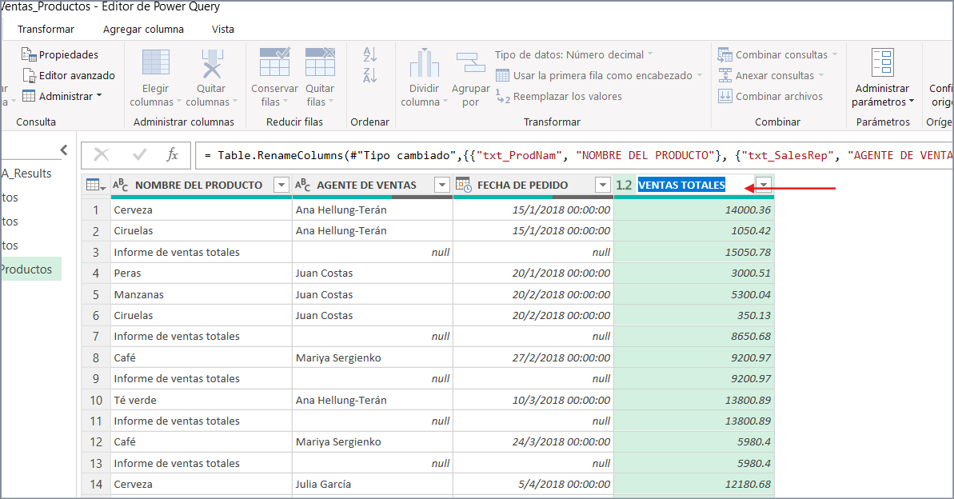Image resolution: width=954 pixels, height=499 pixels.
Task: Change datetime type icon of FECHA DE PEDIDO
Action: coord(464,185)
